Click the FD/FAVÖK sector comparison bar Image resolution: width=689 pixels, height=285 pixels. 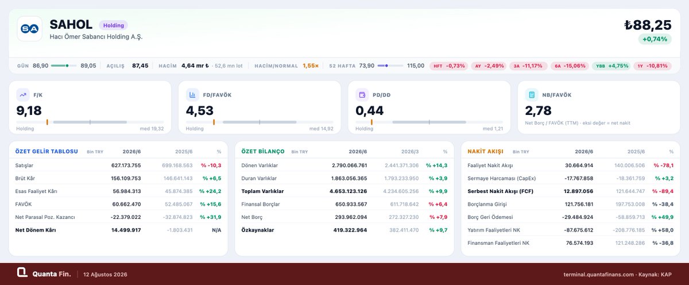[x=259, y=122]
